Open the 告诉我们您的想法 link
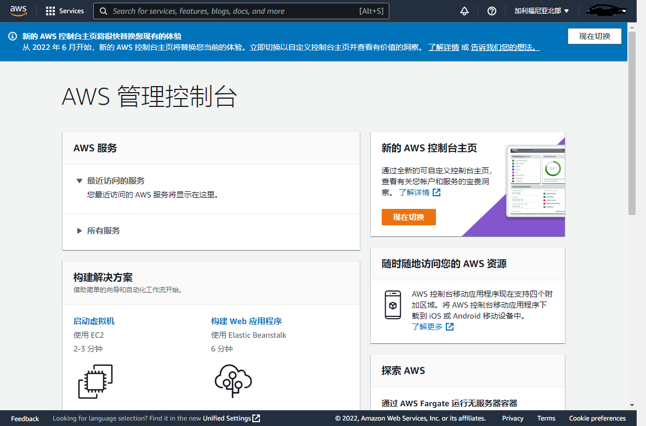Screen dimensions: 646x426 [505, 47]
